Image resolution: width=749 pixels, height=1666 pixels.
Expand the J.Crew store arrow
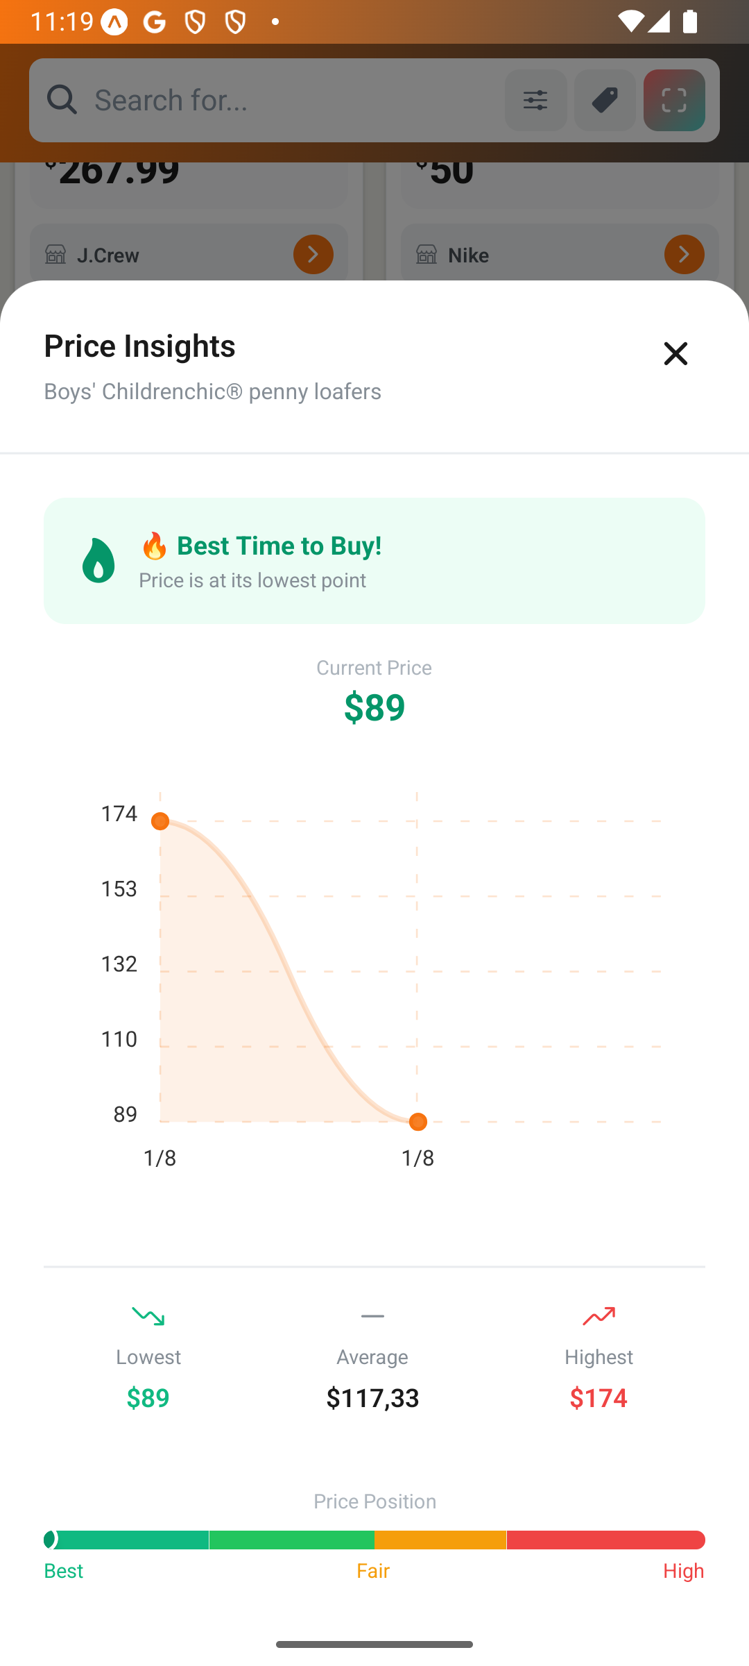[x=313, y=255]
